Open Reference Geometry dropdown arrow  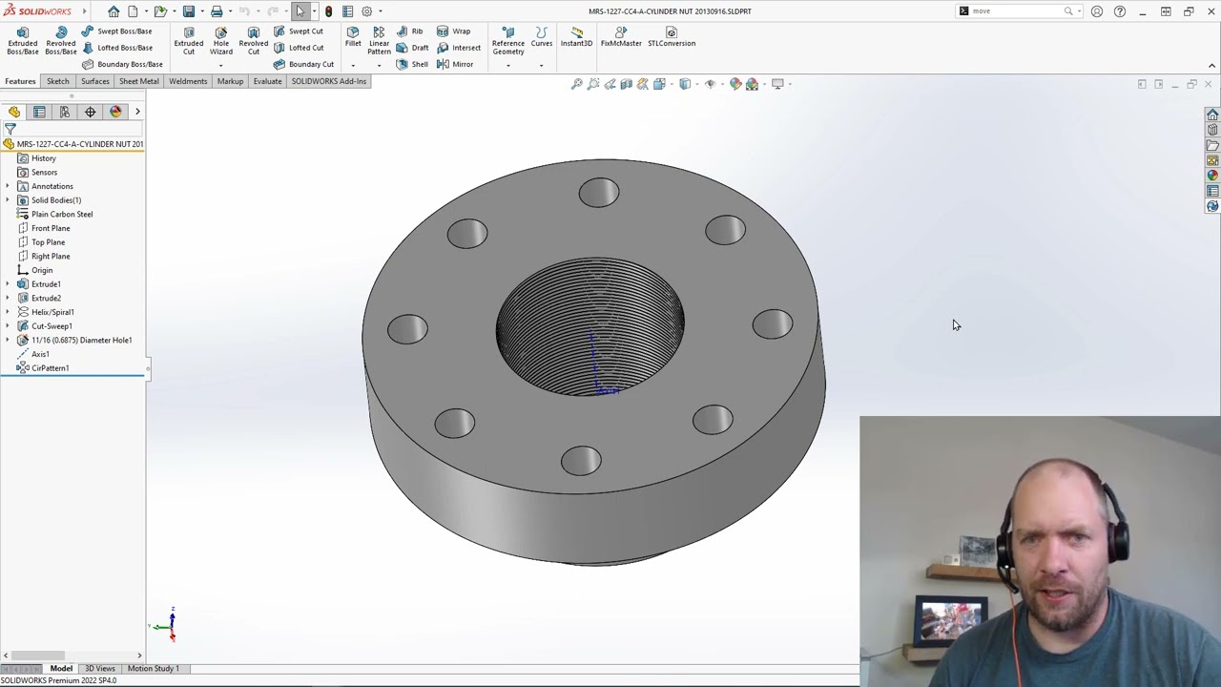coord(508,65)
